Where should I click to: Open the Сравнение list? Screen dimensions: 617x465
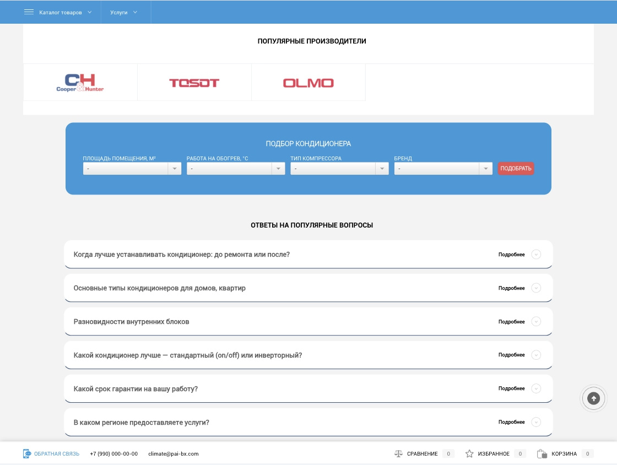(422, 453)
